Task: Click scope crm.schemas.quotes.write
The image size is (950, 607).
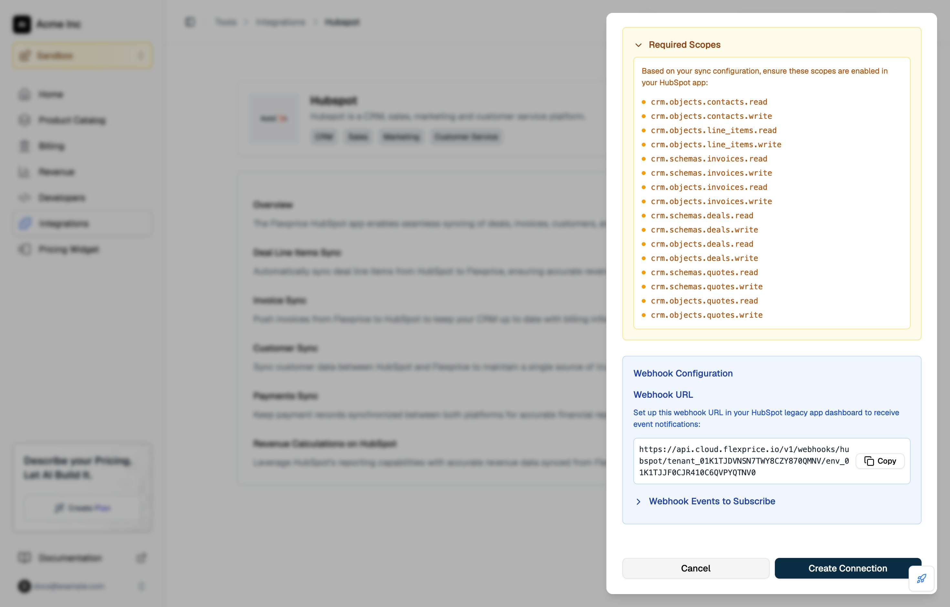Action: click(x=707, y=287)
